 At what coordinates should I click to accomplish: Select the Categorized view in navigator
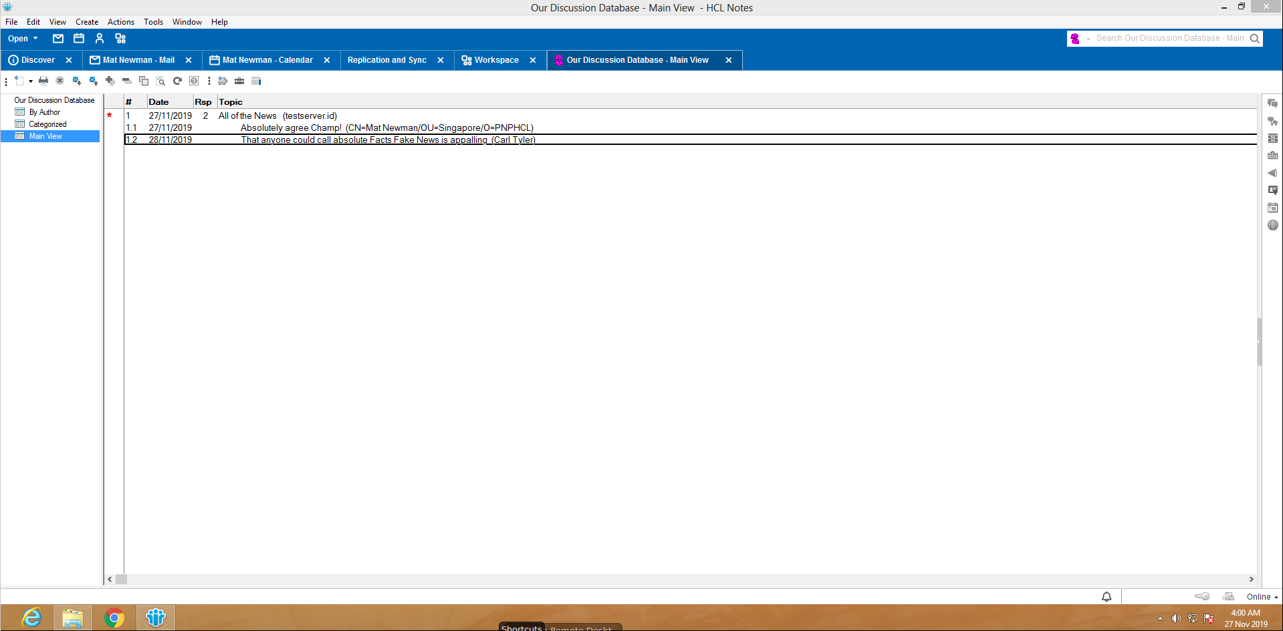47,124
